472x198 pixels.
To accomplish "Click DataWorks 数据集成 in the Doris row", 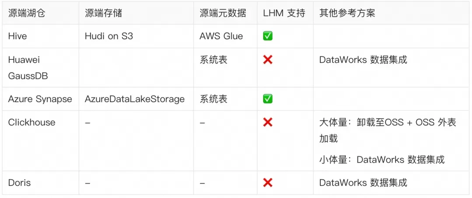I will click(363, 183).
